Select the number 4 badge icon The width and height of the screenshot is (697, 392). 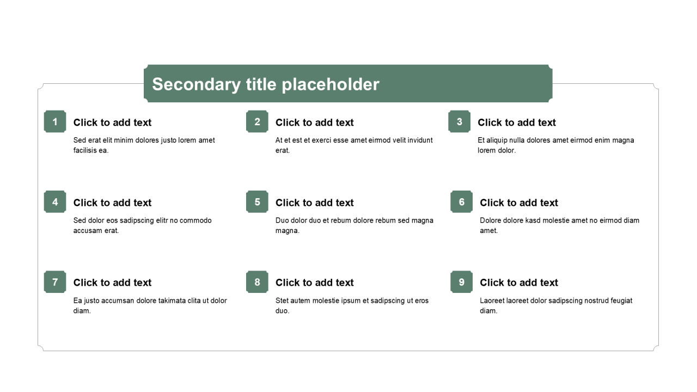point(55,202)
